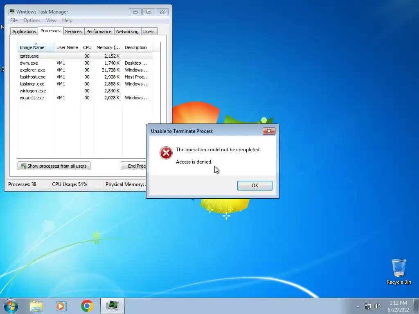419x314 pixels.
Task: Sort by Image Name column header
Action: pyautogui.click(x=36, y=47)
